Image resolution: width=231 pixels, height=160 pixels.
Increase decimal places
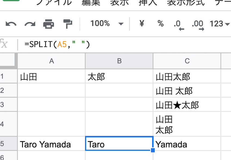[x=198, y=24]
